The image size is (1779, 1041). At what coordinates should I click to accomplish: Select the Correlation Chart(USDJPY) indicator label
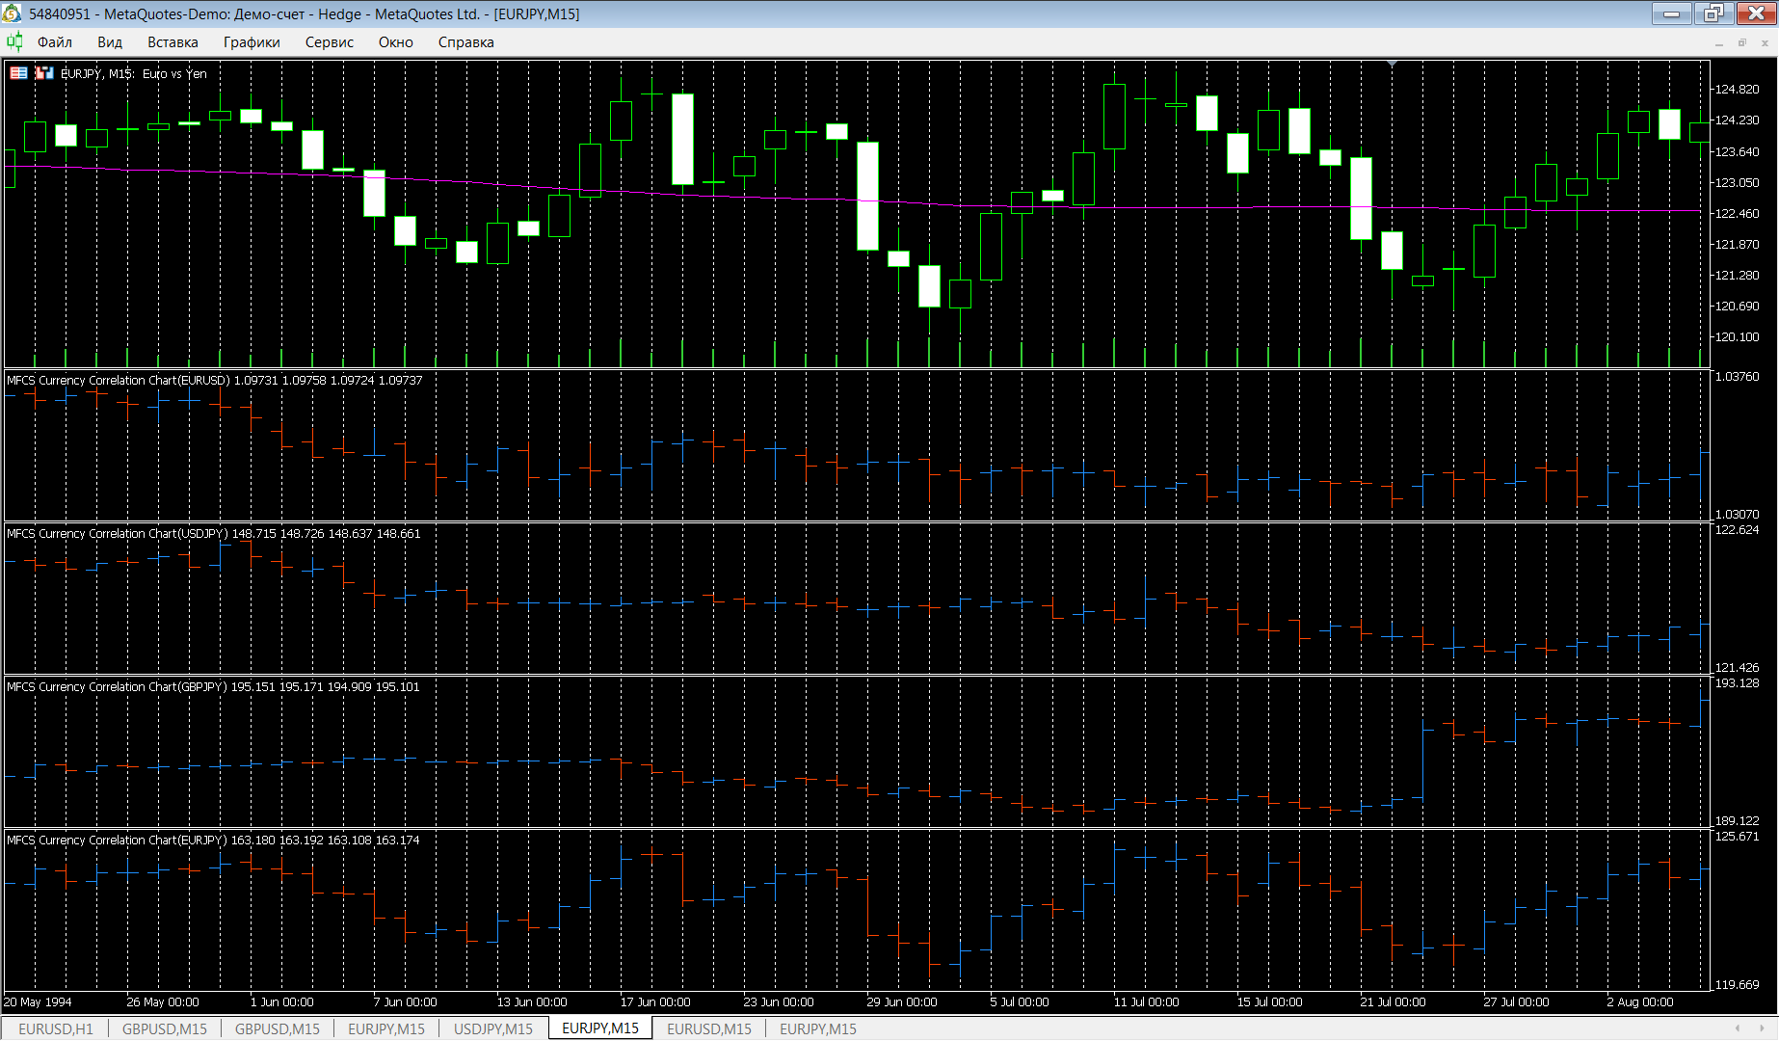coord(214,533)
